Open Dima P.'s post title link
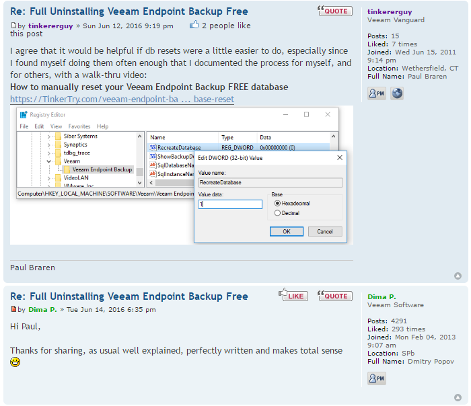 coord(129,296)
